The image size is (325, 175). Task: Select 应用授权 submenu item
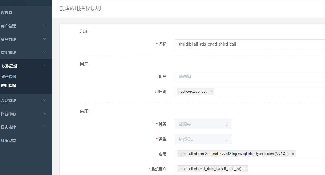point(8,85)
